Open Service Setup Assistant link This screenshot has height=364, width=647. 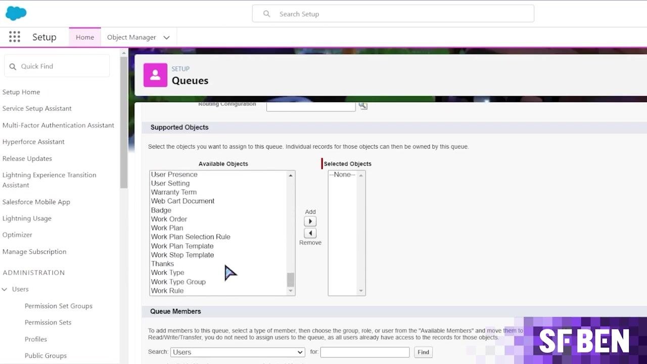(x=37, y=108)
